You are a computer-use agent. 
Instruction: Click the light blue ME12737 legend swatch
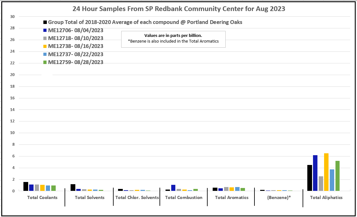[45, 54]
